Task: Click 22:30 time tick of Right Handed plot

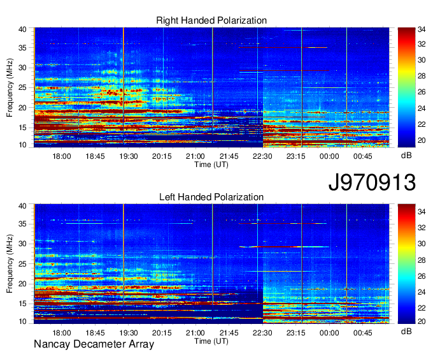Action: tap(262, 156)
